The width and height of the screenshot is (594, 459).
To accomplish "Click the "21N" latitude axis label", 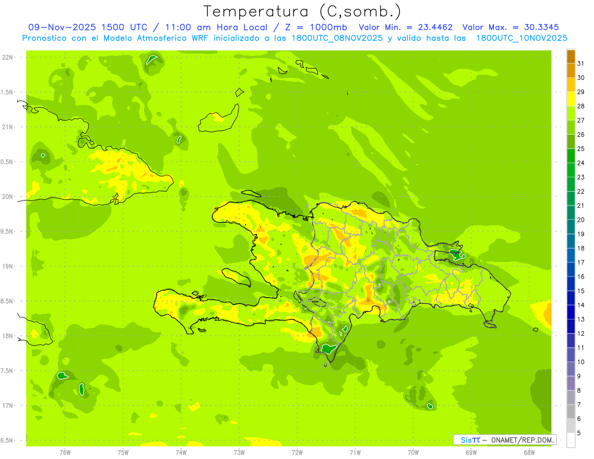I will point(9,127).
